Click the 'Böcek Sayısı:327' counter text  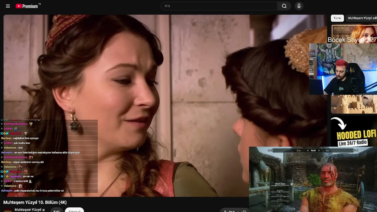coord(352,40)
